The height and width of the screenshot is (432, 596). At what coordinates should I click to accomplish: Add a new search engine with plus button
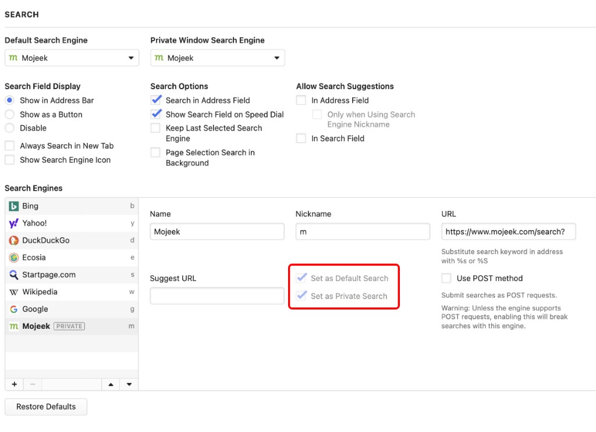point(14,384)
